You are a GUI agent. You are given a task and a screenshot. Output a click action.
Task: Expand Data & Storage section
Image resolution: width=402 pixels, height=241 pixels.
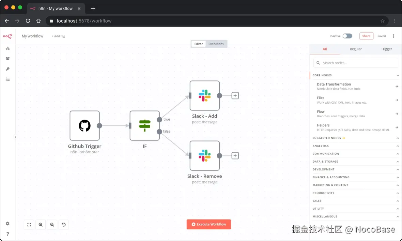point(356,162)
